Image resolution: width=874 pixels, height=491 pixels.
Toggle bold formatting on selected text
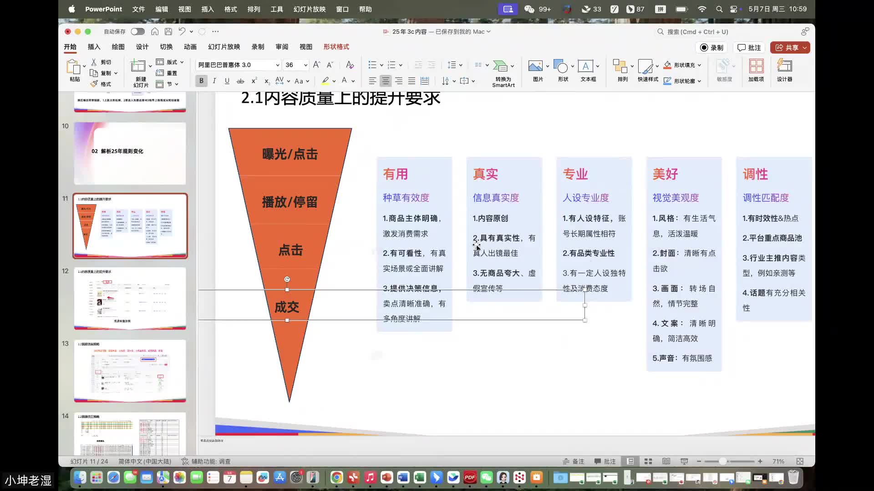pos(201,80)
